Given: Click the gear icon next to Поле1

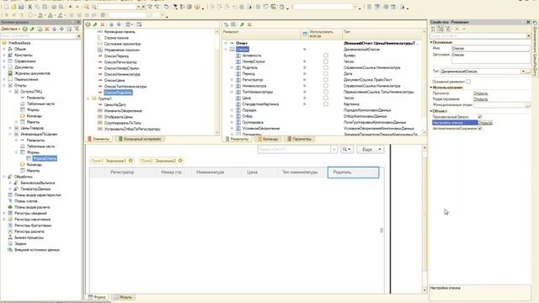Looking at the screenshot, I should click(x=131, y=161).
